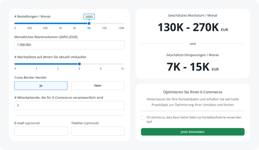Set Bestellungen slider to +20k label
The width and height of the screenshot is (259, 150).
(121, 28)
